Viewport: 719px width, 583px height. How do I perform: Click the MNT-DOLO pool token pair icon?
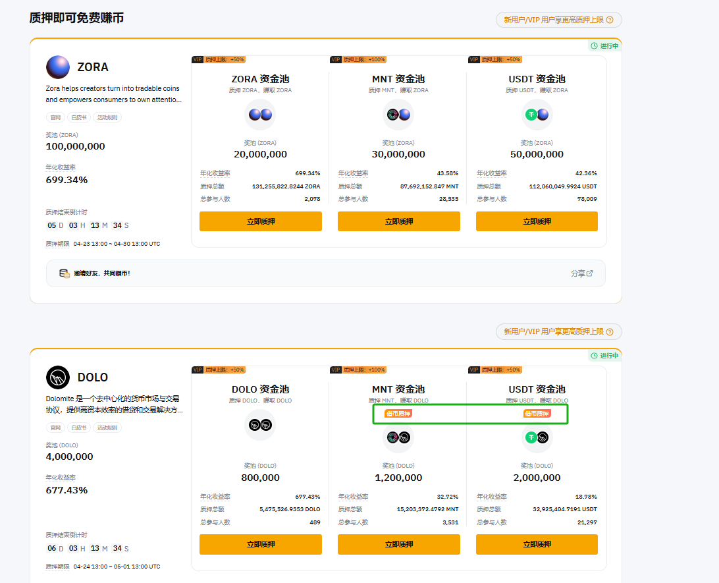tap(398, 437)
